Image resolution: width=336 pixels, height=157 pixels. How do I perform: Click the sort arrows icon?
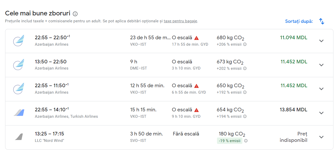tap(322, 21)
